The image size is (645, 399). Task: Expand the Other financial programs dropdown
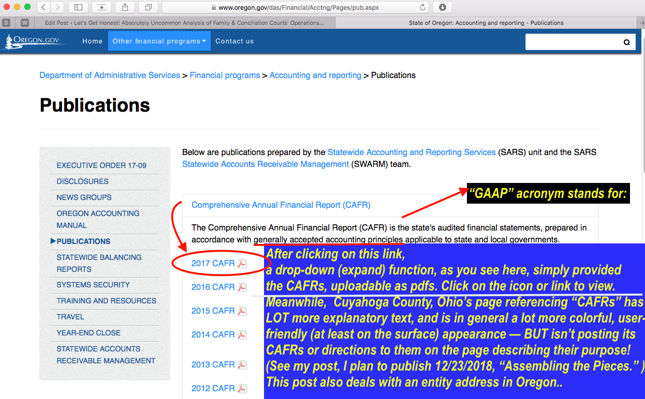coord(159,41)
